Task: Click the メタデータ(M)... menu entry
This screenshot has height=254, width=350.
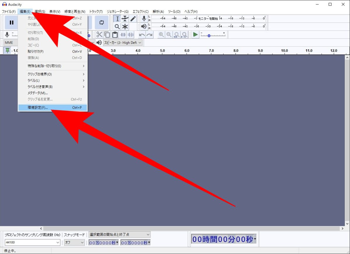Action: (38, 93)
